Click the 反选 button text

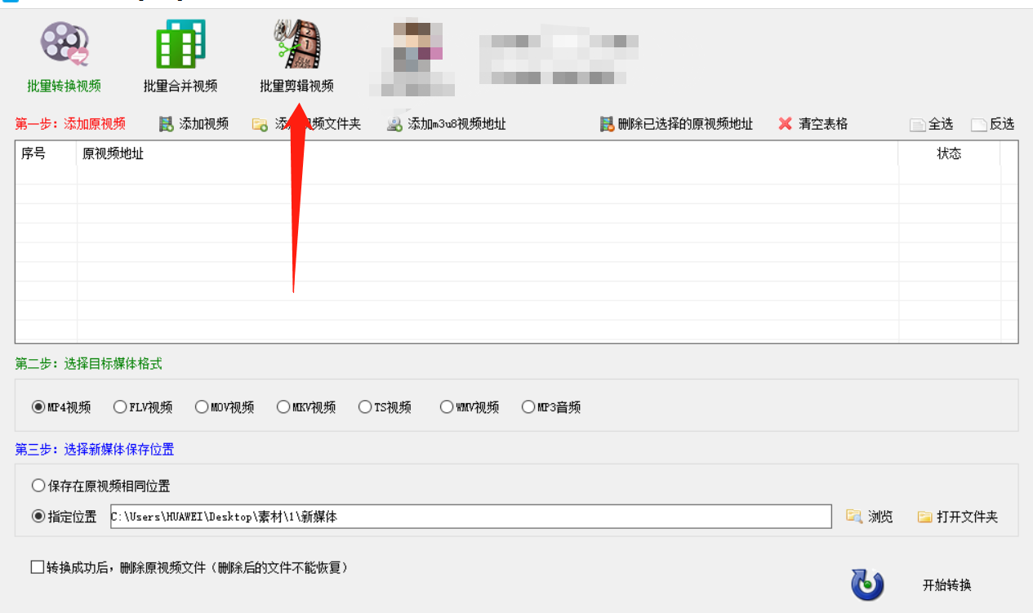[1002, 124]
